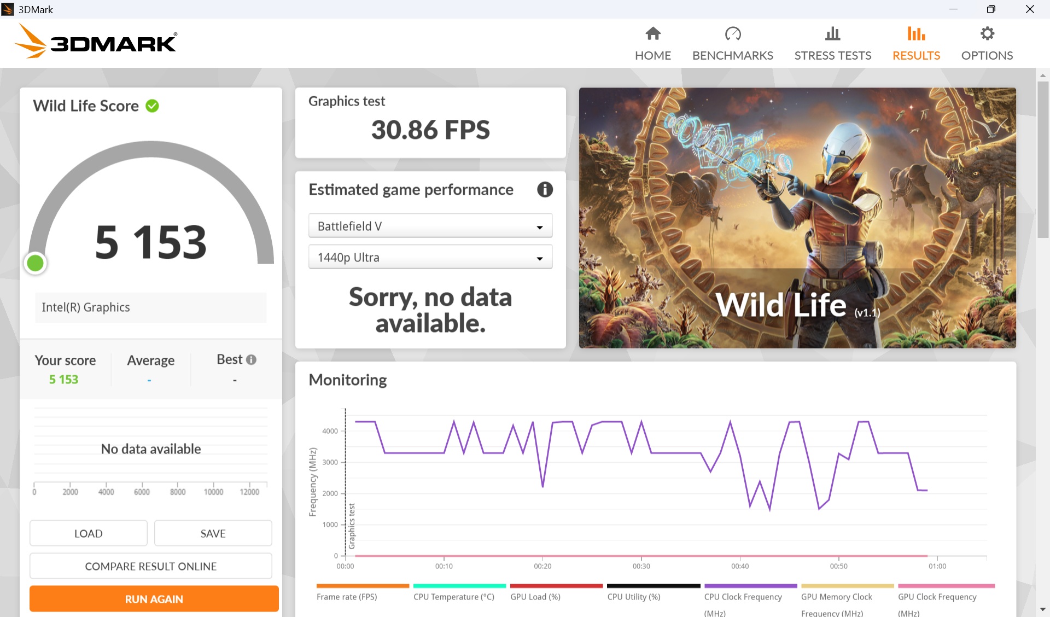Click the vertical scrollbar thumb
Viewport: 1050px width, 617px height.
coord(1043,159)
